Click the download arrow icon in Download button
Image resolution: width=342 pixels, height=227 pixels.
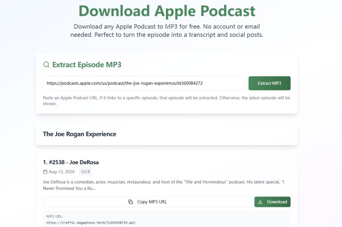coord(260,202)
